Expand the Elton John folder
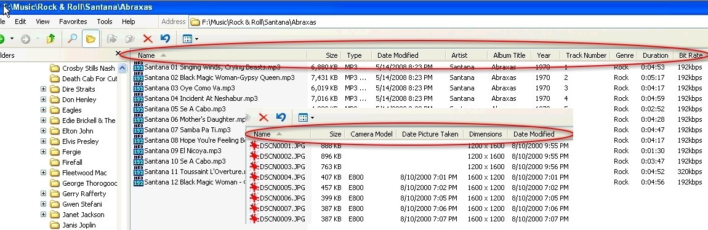The width and height of the screenshot is (708, 230). pos(43,131)
